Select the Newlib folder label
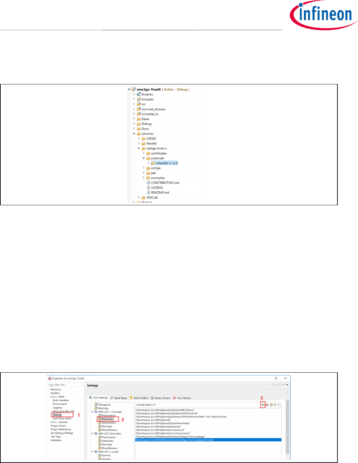Screen dimensions: 358x463 (152, 143)
